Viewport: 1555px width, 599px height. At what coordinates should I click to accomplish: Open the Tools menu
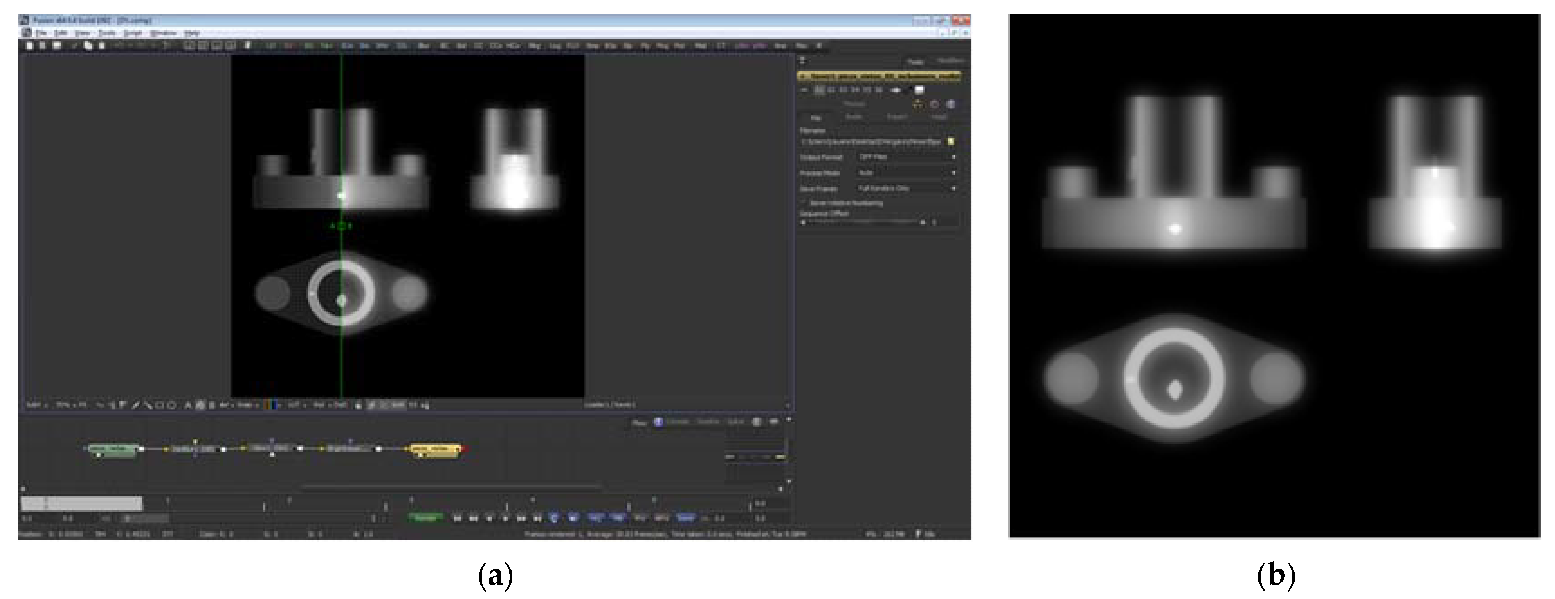point(107,33)
